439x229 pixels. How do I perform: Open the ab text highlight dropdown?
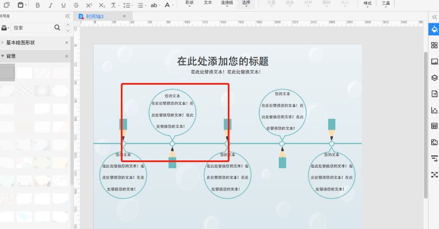pyautogui.click(x=155, y=5)
